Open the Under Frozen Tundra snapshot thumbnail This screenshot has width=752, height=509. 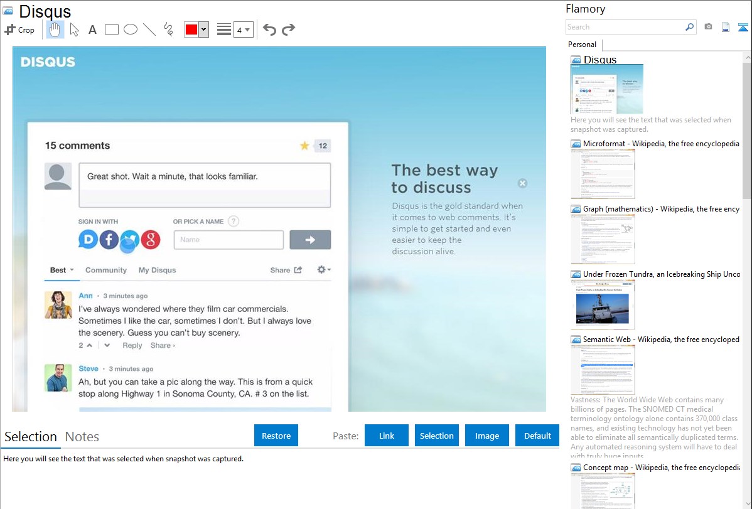click(603, 304)
